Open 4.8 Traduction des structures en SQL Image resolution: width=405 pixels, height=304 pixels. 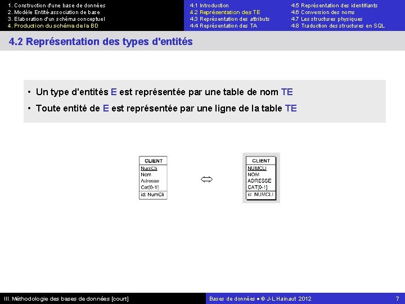pos(338,25)
